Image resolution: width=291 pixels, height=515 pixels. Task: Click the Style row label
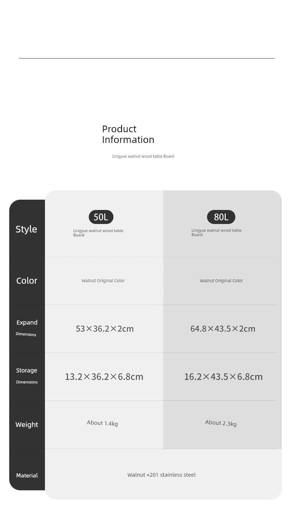pos(26,229)
